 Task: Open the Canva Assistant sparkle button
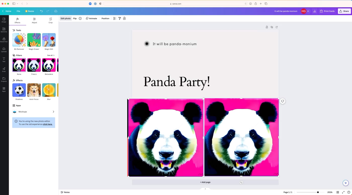click(x=346, y=183)
